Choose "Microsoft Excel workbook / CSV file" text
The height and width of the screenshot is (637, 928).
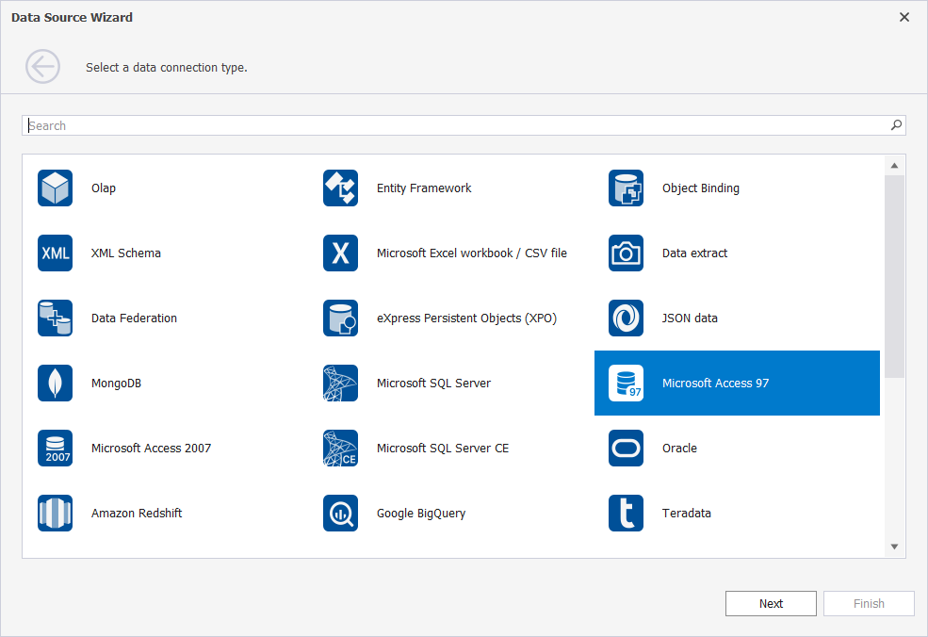[x=472, y=253]
